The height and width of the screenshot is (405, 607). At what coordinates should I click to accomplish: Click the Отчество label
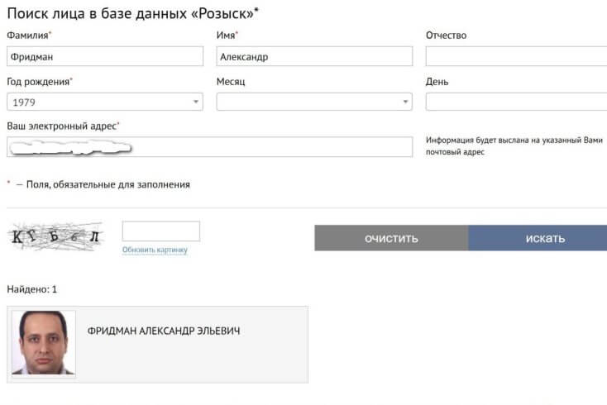pyautogui.click(x=446, y=36)
